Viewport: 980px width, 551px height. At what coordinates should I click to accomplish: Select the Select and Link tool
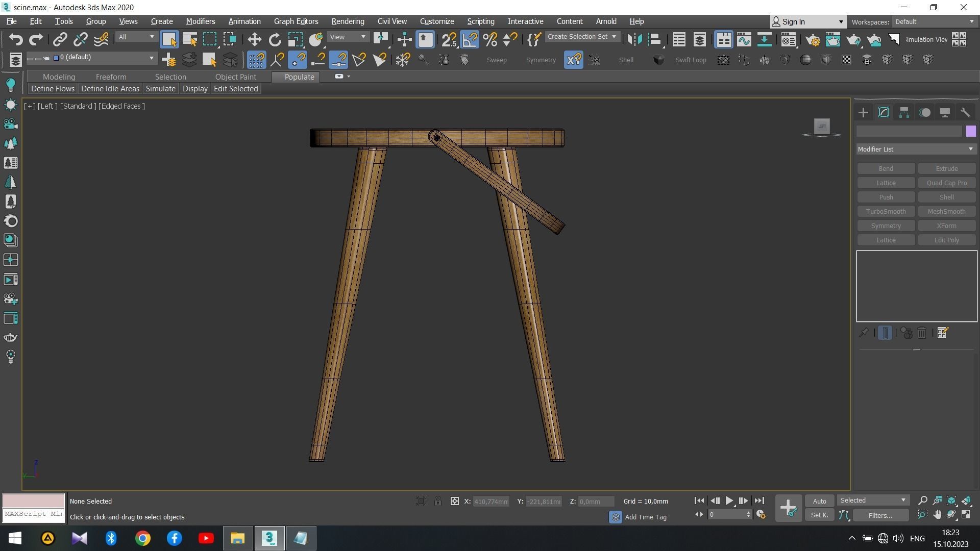click(x=60, y=39)
